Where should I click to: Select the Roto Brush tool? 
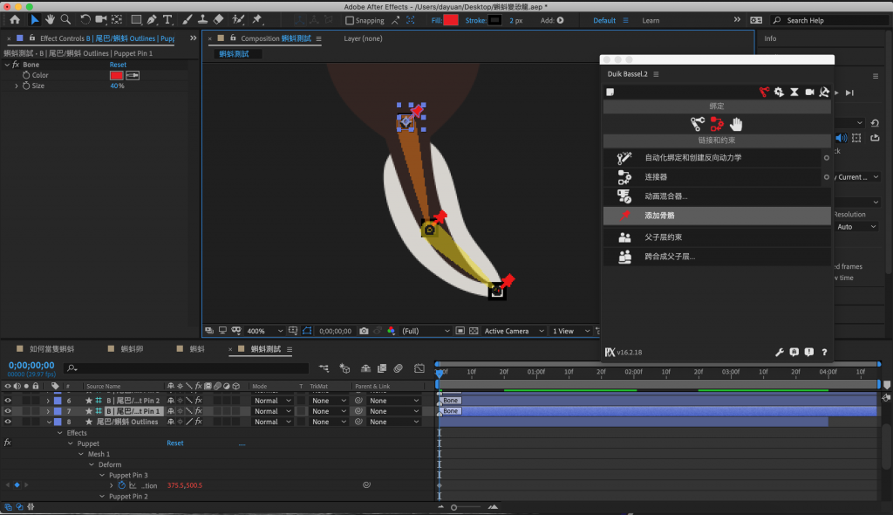pos(238,20)
